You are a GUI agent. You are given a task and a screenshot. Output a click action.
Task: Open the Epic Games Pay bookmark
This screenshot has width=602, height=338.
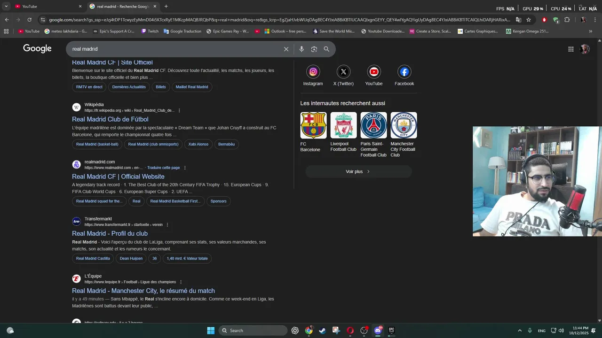[227, 31]
